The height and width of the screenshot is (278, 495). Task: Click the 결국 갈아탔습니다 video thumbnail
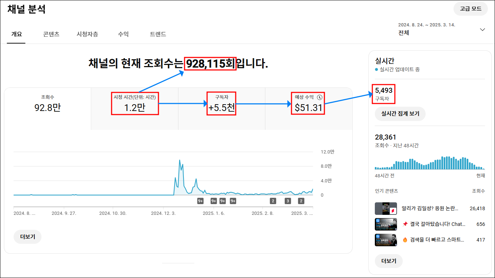click(x=386, y=224)
